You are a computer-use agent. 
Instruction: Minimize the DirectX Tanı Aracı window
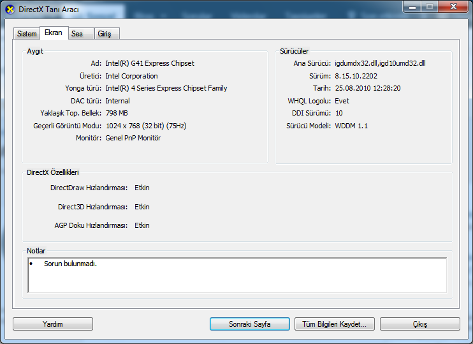tap(412, 6)
